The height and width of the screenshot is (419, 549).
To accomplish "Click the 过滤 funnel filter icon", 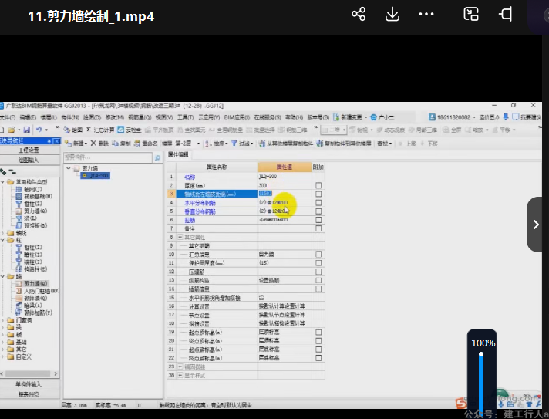I will click(234, 144).
